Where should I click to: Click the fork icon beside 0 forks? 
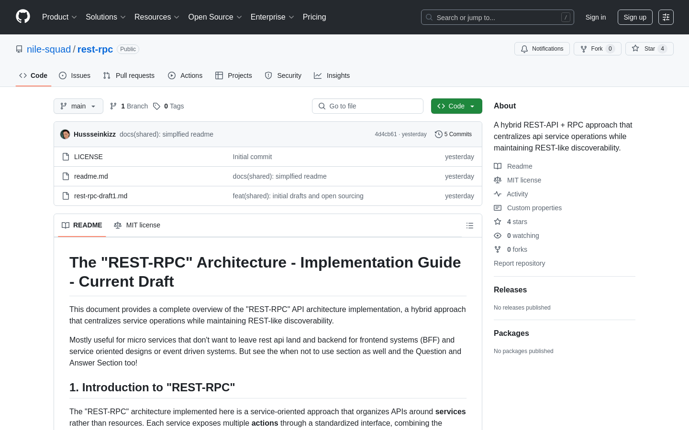498,249
